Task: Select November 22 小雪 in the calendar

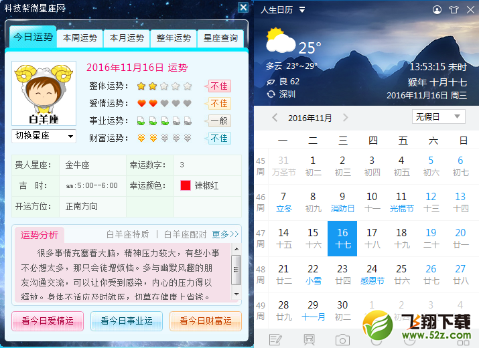Action: point(313,274)
